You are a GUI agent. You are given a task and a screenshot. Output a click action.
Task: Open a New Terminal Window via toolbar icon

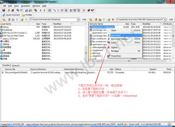point(27,10)
